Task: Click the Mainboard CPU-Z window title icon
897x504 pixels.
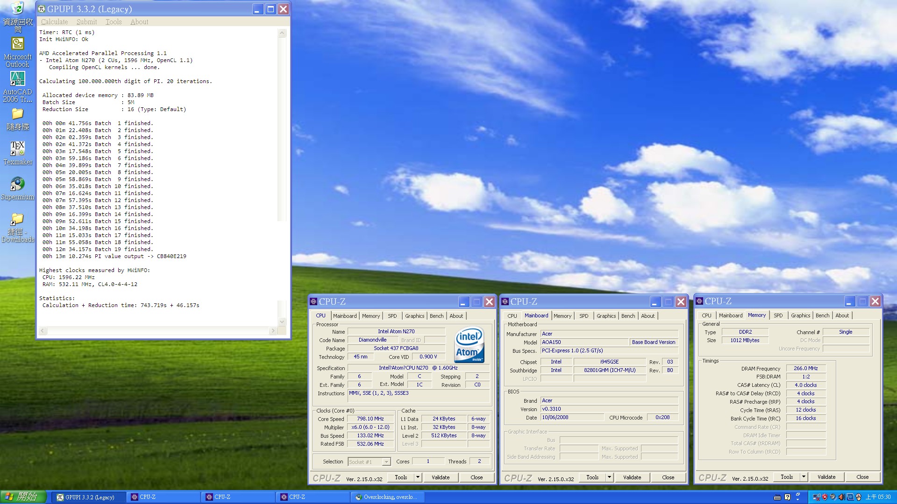Action: [505, 301]
